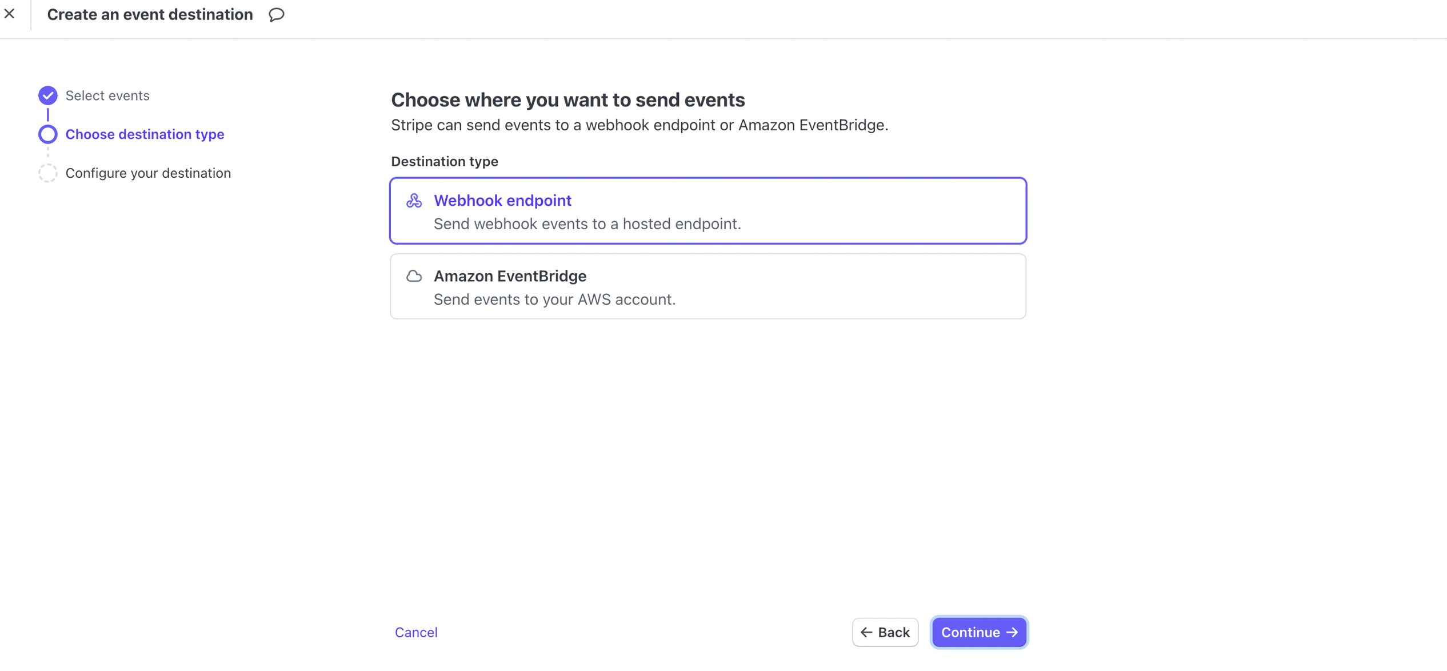Click the right arrow inside the Continue button
This screenshot has width=1447, height=671.
[1012, 632]
